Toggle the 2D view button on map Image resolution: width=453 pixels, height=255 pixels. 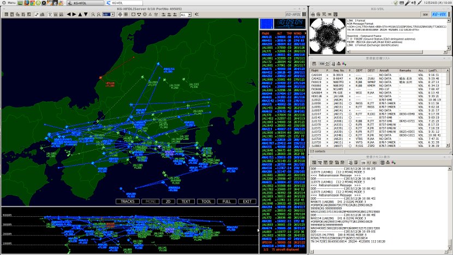pyautogui.click(x=168, y=201)
